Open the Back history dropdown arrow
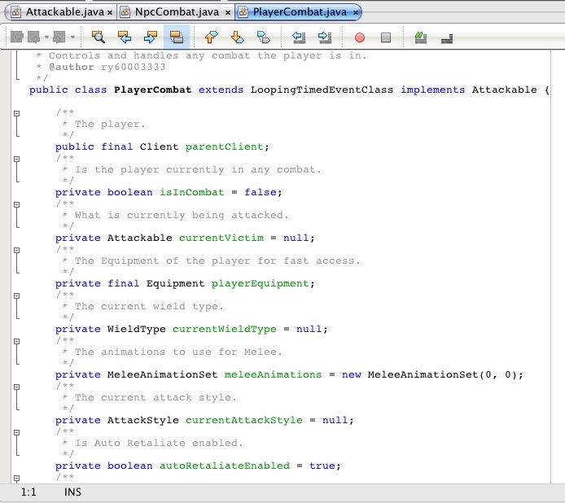The height and width of the screenshot is (503, 565). [x=46, y=37]
